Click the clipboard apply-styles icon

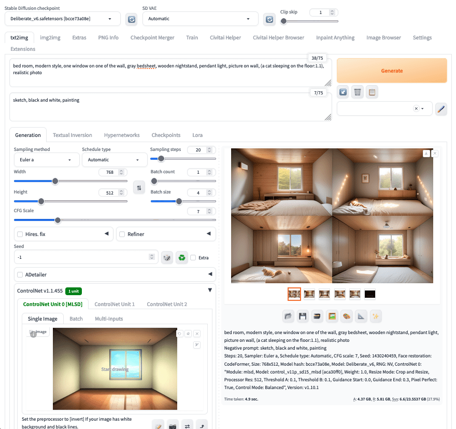[372, 92]
